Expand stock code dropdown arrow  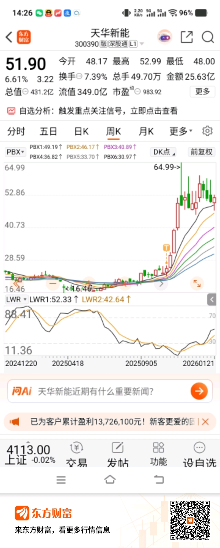142,44
